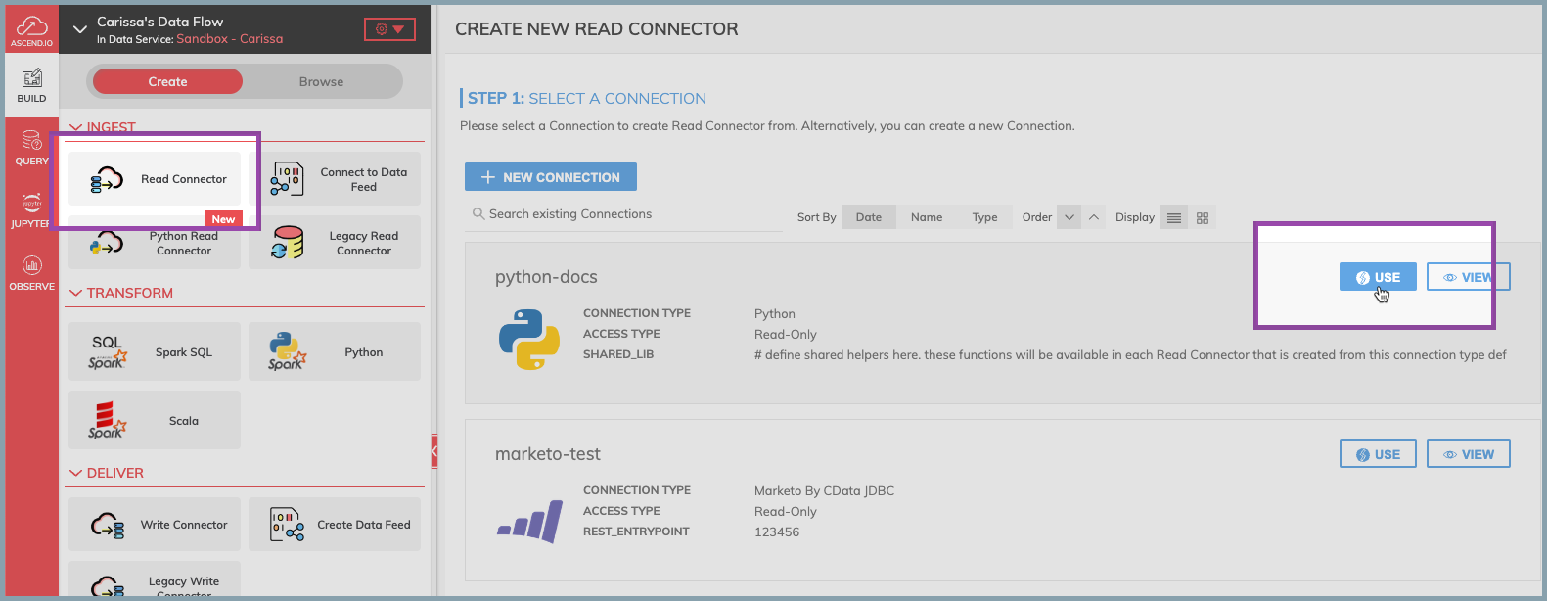Open the Ascend.io home logo

click(x=31, y=29)
